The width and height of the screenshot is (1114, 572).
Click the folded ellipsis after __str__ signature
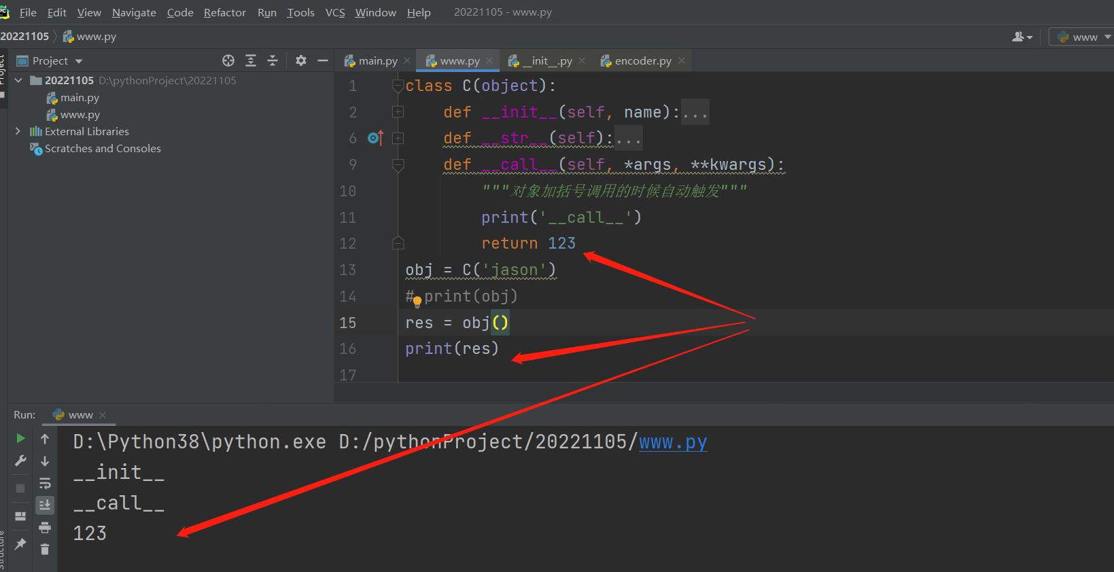pyautogui.click(x=629, y=139)
